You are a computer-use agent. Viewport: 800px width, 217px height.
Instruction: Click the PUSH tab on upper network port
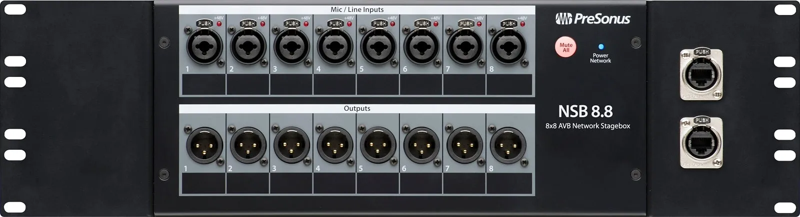pos(701,52)
